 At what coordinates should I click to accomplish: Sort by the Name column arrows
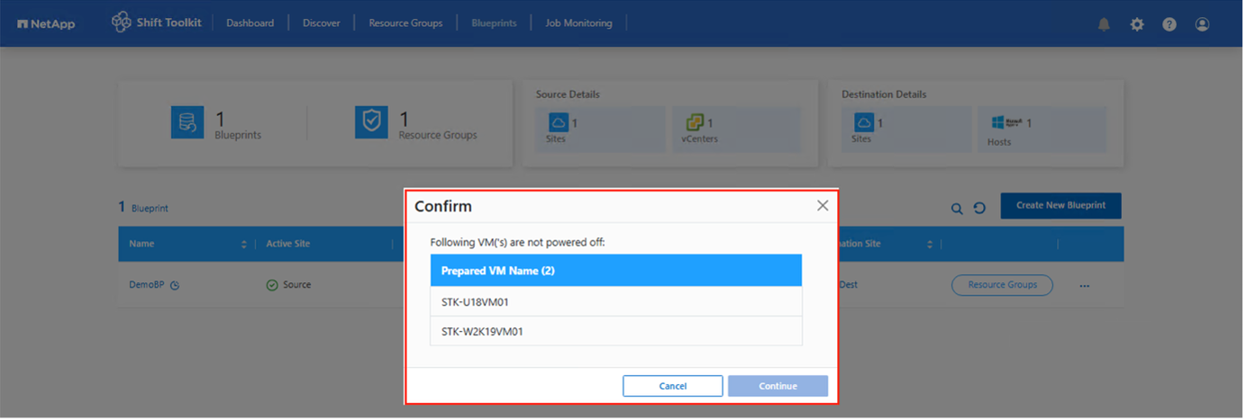(244, 245)
